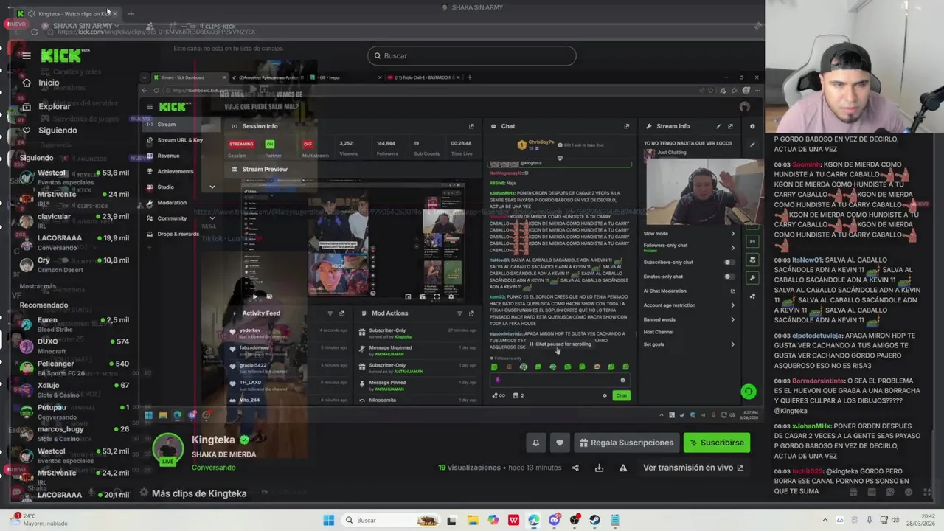Click green Chat send button in dashboard
944x531 pixels.
622,395
